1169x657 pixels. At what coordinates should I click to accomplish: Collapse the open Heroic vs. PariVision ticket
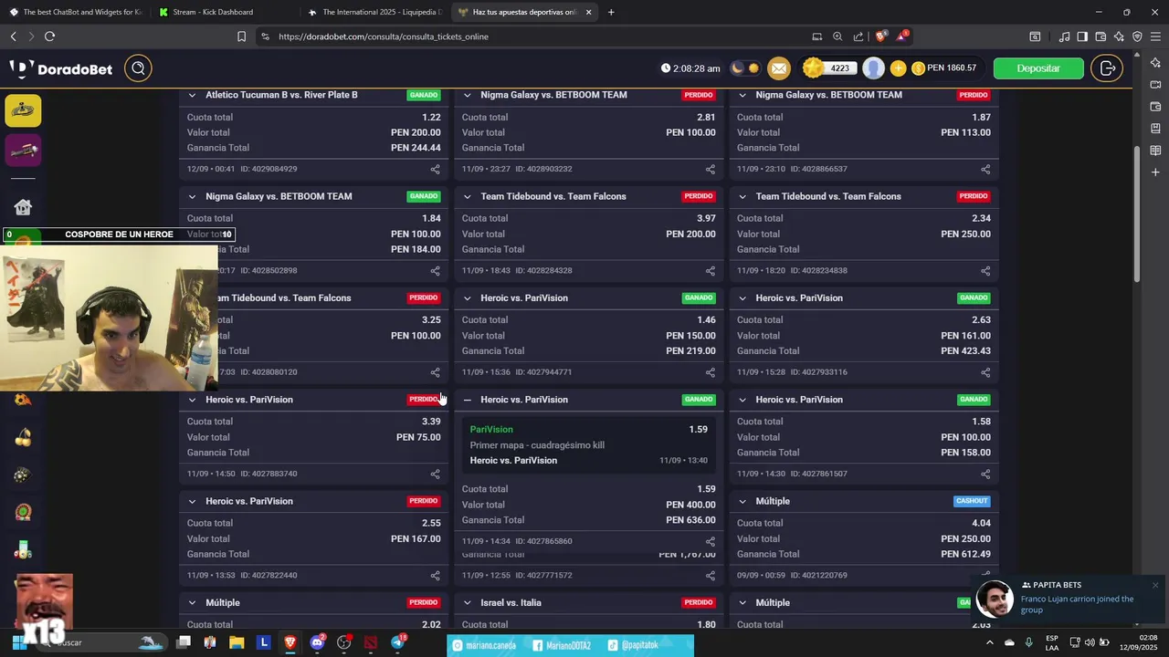click(x=468, y=400)
